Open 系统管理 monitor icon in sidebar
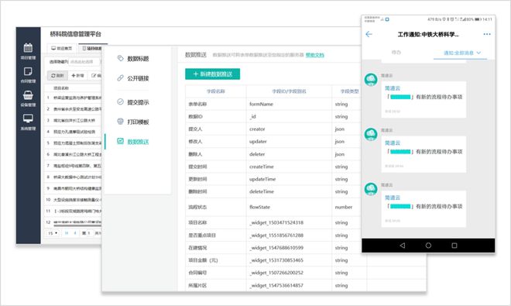The width and height of the screenshot is (511, 306). coord(28,119)
